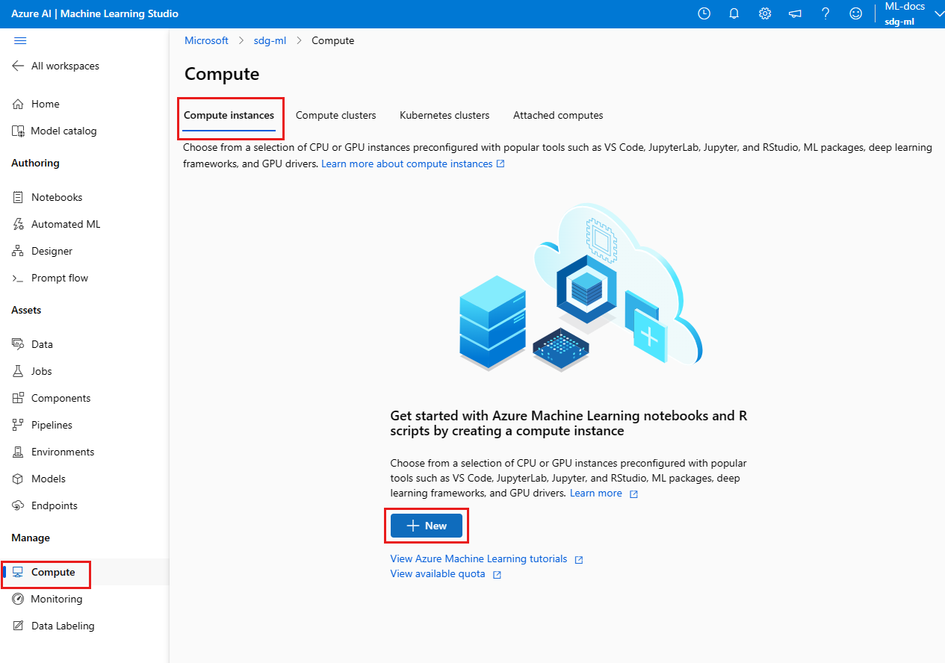Image resolution: width=945 pixels, height=663 pixels.
Task: Open the Monitoring section
Action: coord(55,598)
